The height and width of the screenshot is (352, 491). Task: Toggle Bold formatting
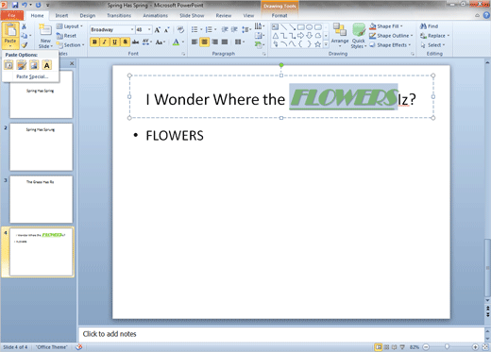(x=94, y=42)
